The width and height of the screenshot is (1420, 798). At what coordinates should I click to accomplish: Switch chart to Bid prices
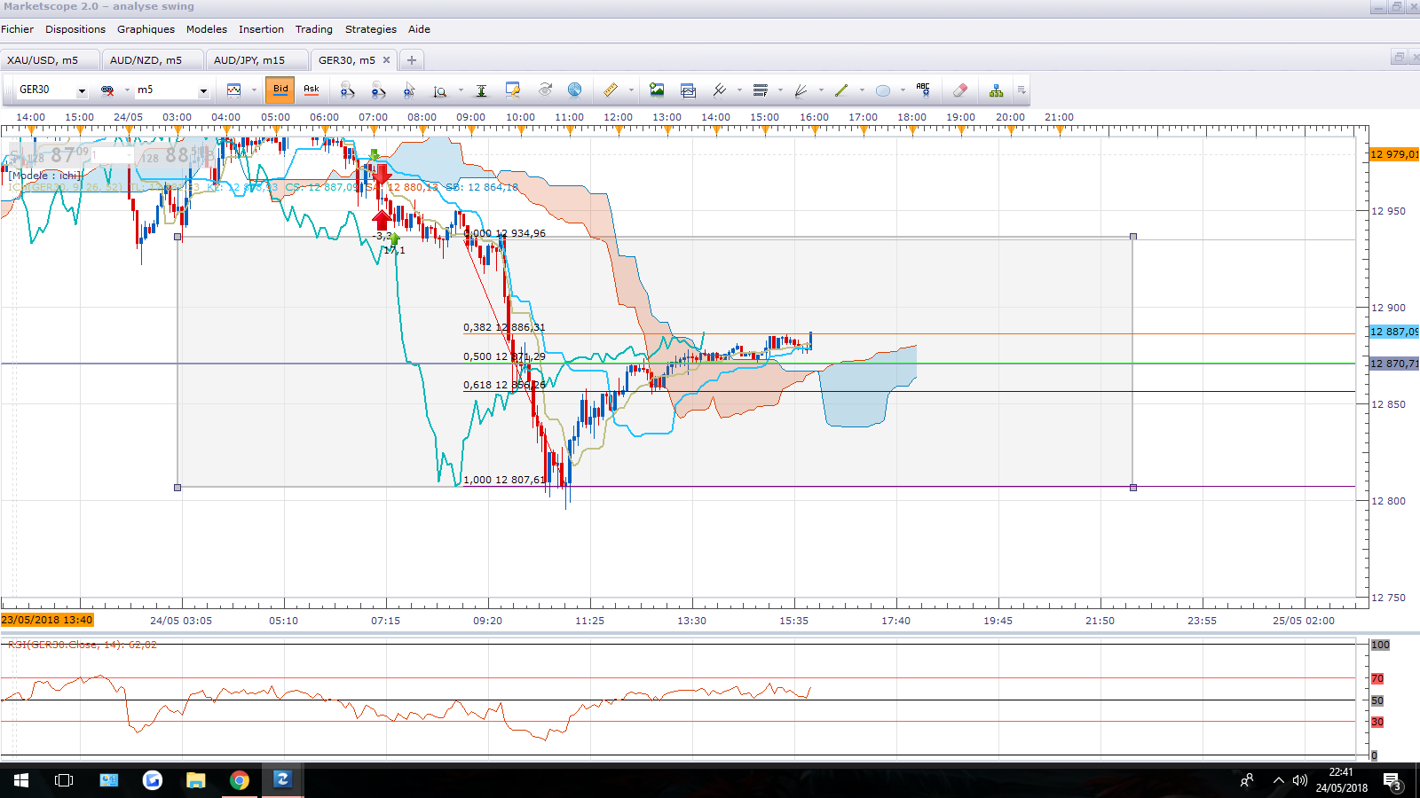(x=280, y=90)
